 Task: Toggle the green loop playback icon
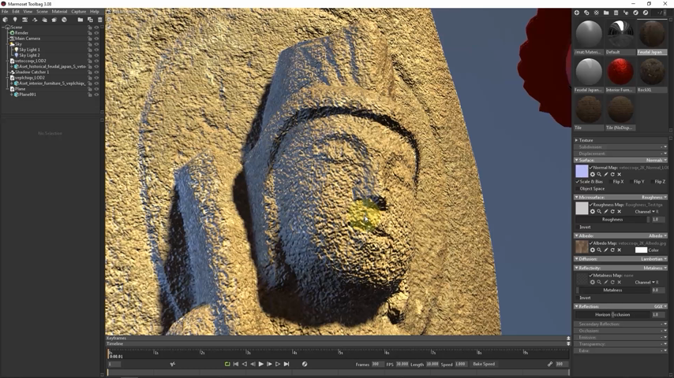tap(227, 365)
